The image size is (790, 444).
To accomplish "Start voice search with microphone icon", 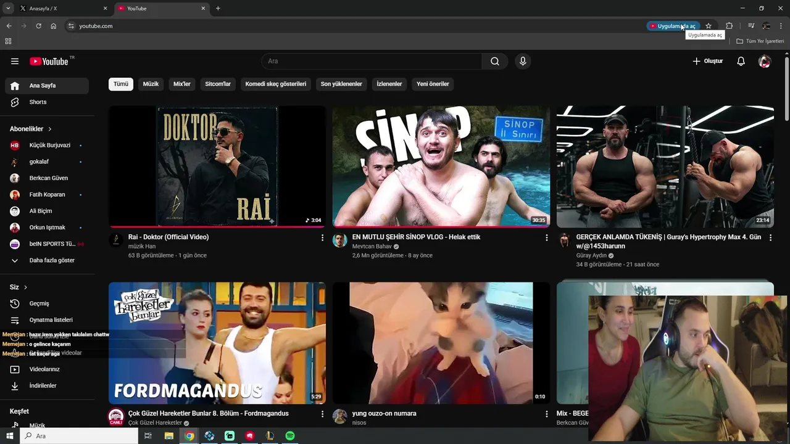I will coord(523,61).
